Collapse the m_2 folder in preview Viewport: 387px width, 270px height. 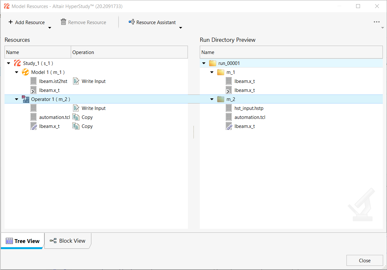[212, 99]
